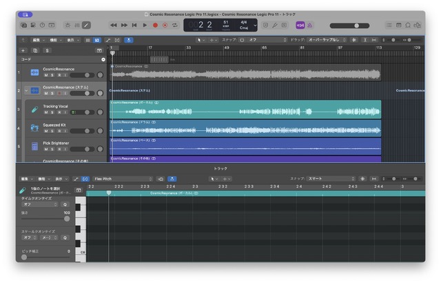
Task: Collapse the CosmicResonance (ステム) track stack
Action: 26,90
